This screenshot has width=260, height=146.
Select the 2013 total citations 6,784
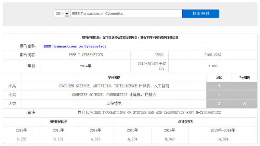click(x=133, y=139)
